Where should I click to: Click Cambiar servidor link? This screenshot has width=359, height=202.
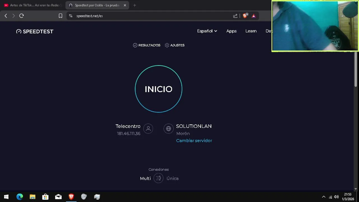coord(194,141)
